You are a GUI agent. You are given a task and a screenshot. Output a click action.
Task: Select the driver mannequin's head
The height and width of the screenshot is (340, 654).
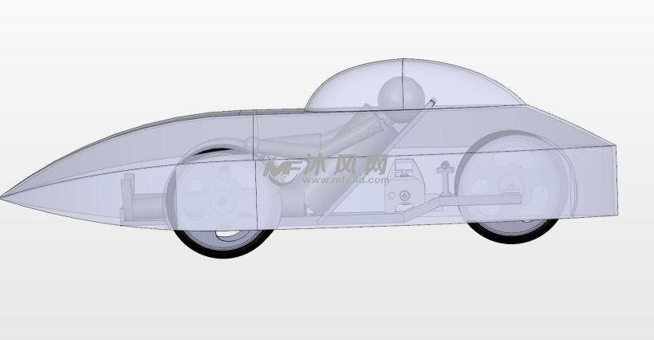coord(401,99)
